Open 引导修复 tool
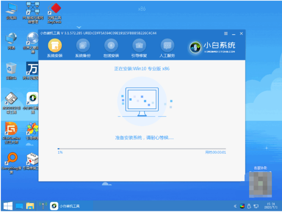Viewport: 282px width, 212px height. click(x=139, y=48)
